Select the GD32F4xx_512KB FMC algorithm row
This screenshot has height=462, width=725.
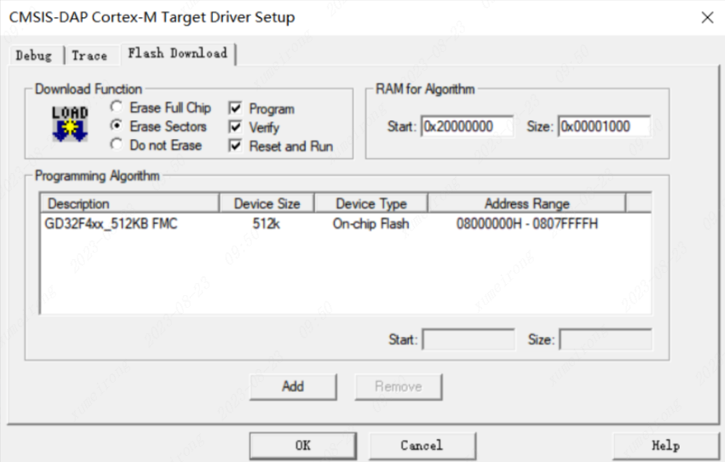point(112,224)
